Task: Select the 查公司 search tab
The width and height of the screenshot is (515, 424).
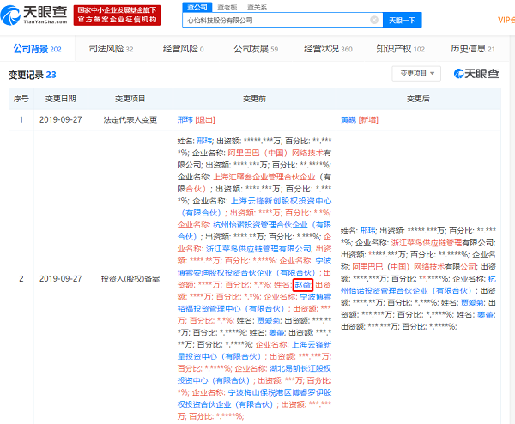Action: (x=197, y=6)
